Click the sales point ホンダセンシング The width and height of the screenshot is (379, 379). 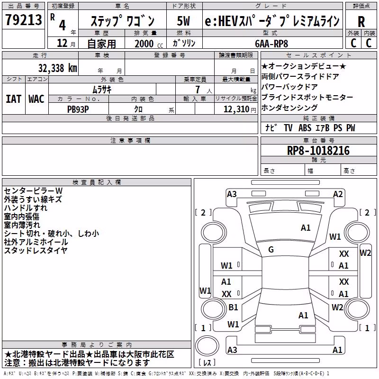point(289,108)
